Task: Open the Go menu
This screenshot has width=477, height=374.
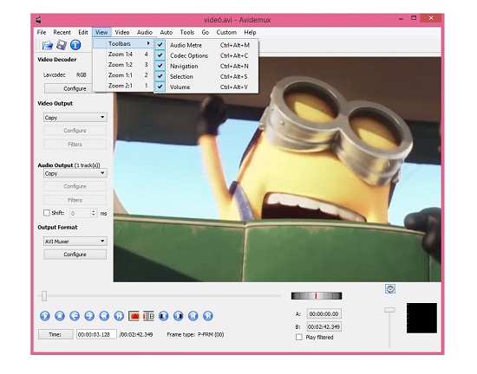Action: click(205, 32)
